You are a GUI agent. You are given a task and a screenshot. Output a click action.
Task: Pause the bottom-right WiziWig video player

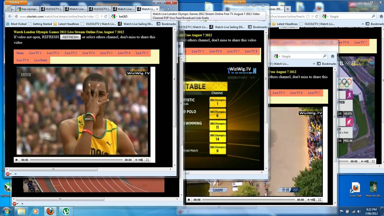[189, 200]
